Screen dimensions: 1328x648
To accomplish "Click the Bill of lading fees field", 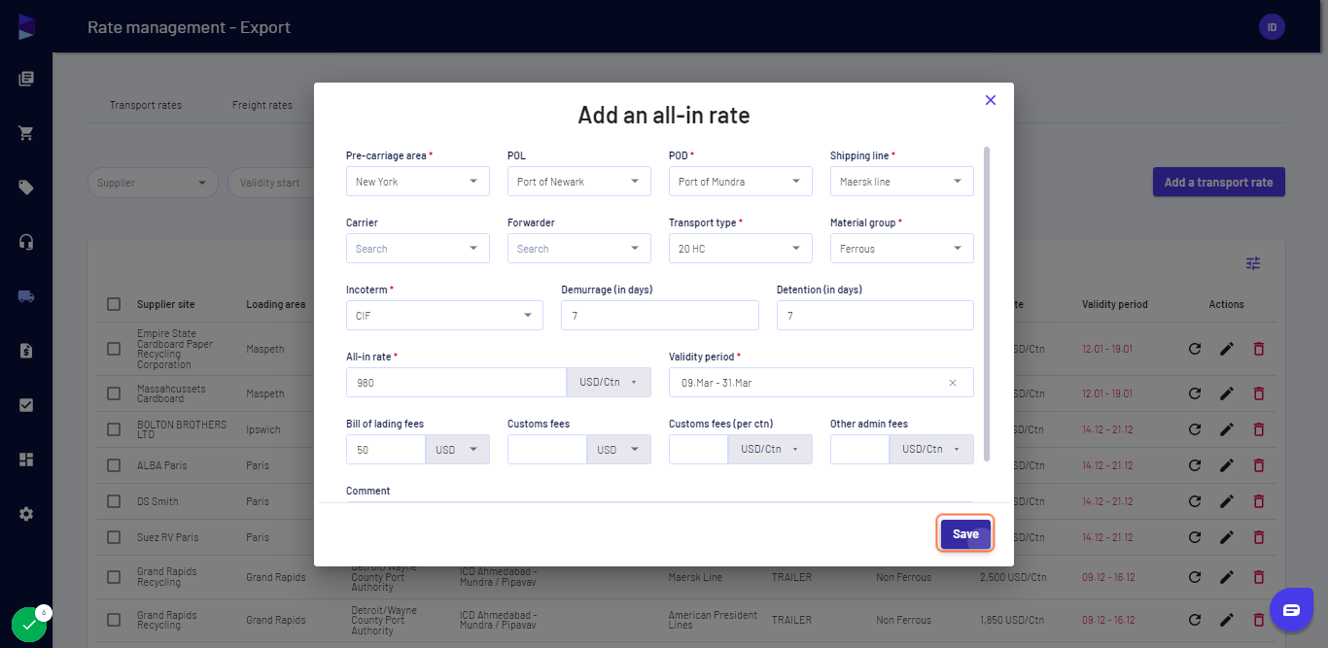I will click(386, 450).
